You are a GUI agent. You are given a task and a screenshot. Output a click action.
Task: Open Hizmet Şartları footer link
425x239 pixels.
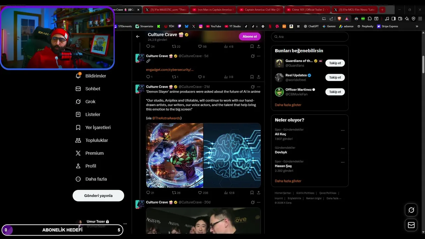[283, 193]
